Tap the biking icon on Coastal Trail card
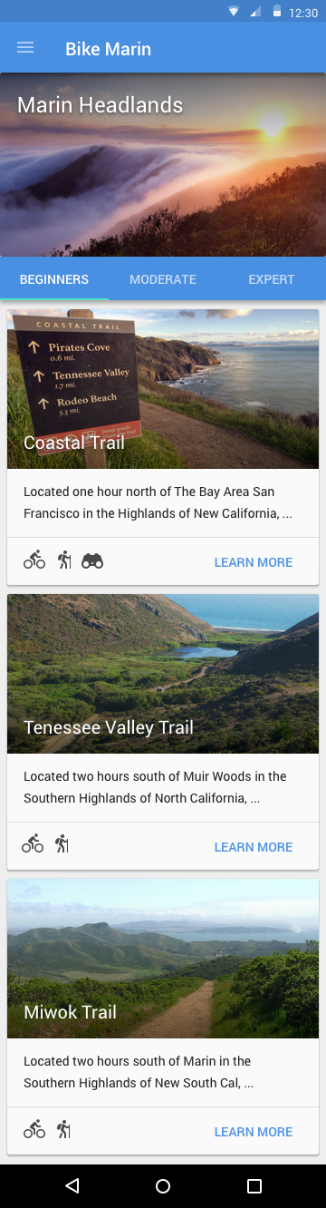326x1208 pixels. (34, 560)
